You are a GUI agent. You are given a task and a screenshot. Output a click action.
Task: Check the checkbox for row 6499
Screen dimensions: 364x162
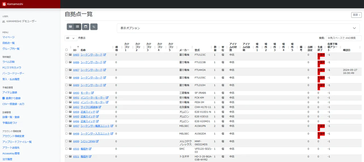[x=67, y=141]
